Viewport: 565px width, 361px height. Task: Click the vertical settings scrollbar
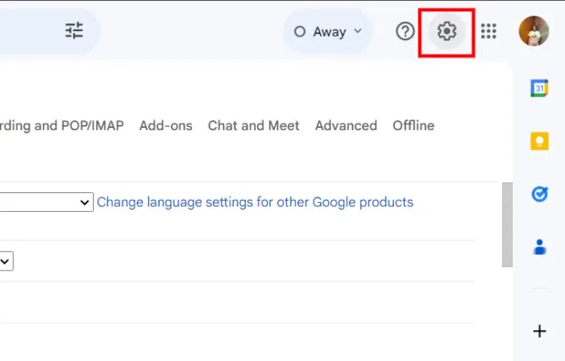point(507,224)
